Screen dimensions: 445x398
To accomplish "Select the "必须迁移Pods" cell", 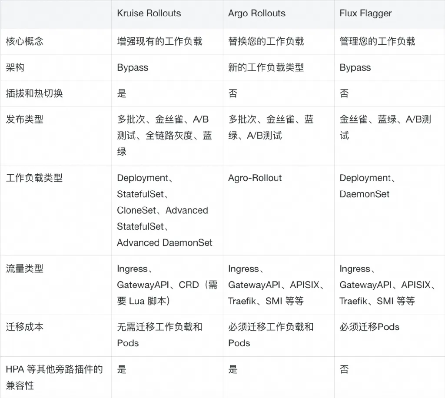I will 369,327.
